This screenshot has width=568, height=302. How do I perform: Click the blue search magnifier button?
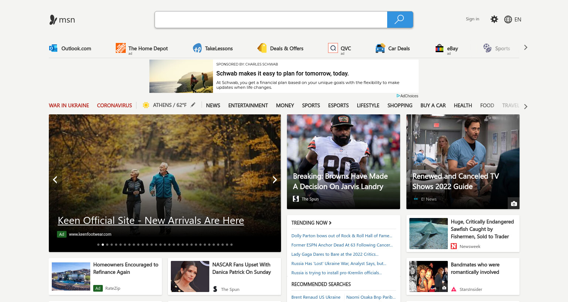[x=400, y=20]
